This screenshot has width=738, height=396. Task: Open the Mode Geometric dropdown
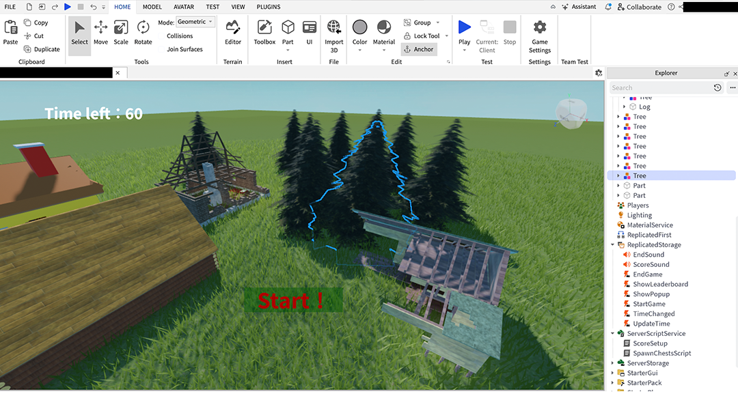pos(195,22)
